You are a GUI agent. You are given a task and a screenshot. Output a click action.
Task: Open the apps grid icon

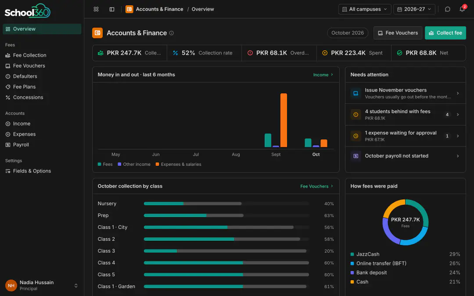[x=96, y=9]
